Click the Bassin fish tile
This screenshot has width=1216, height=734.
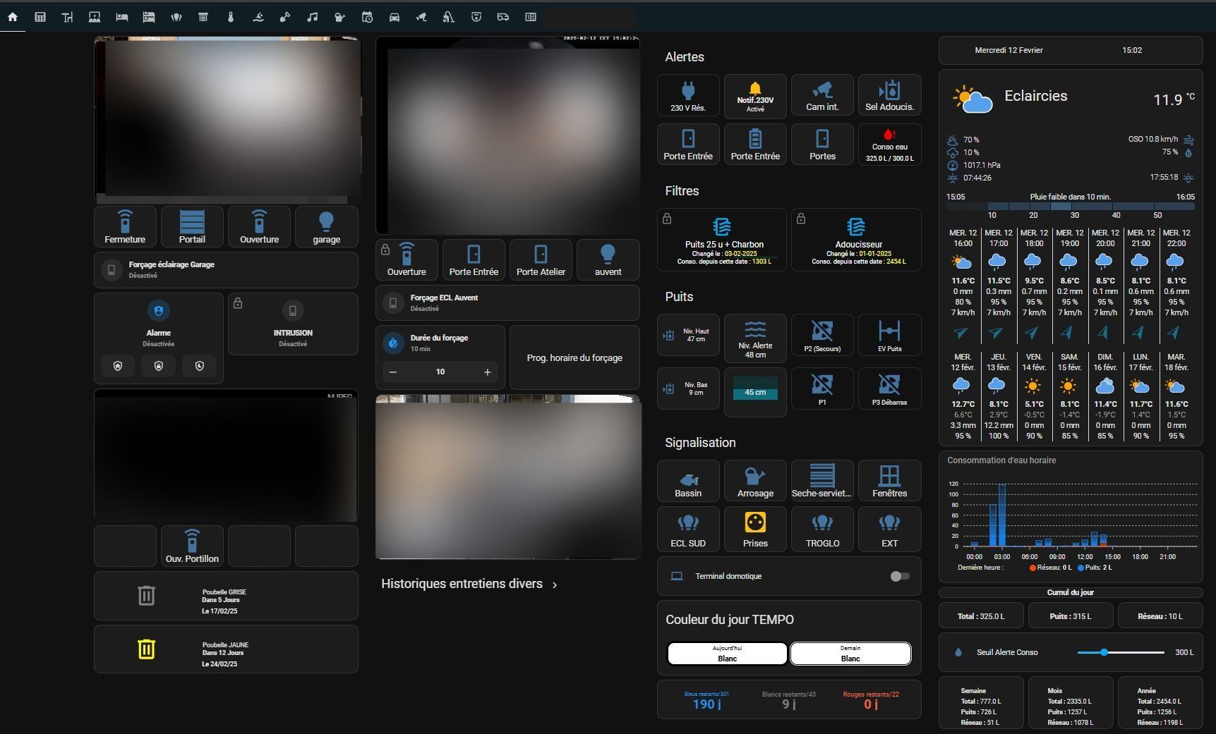coord(688,480)
